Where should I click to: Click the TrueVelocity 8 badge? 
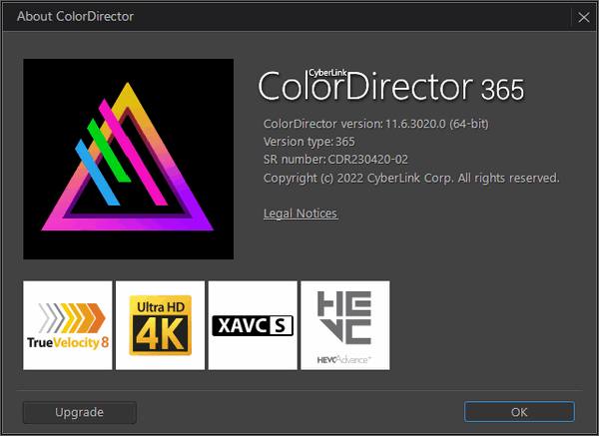coord(68,325)
